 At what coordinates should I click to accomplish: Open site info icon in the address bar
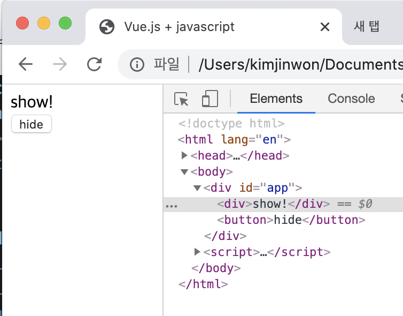coord(137,64)
